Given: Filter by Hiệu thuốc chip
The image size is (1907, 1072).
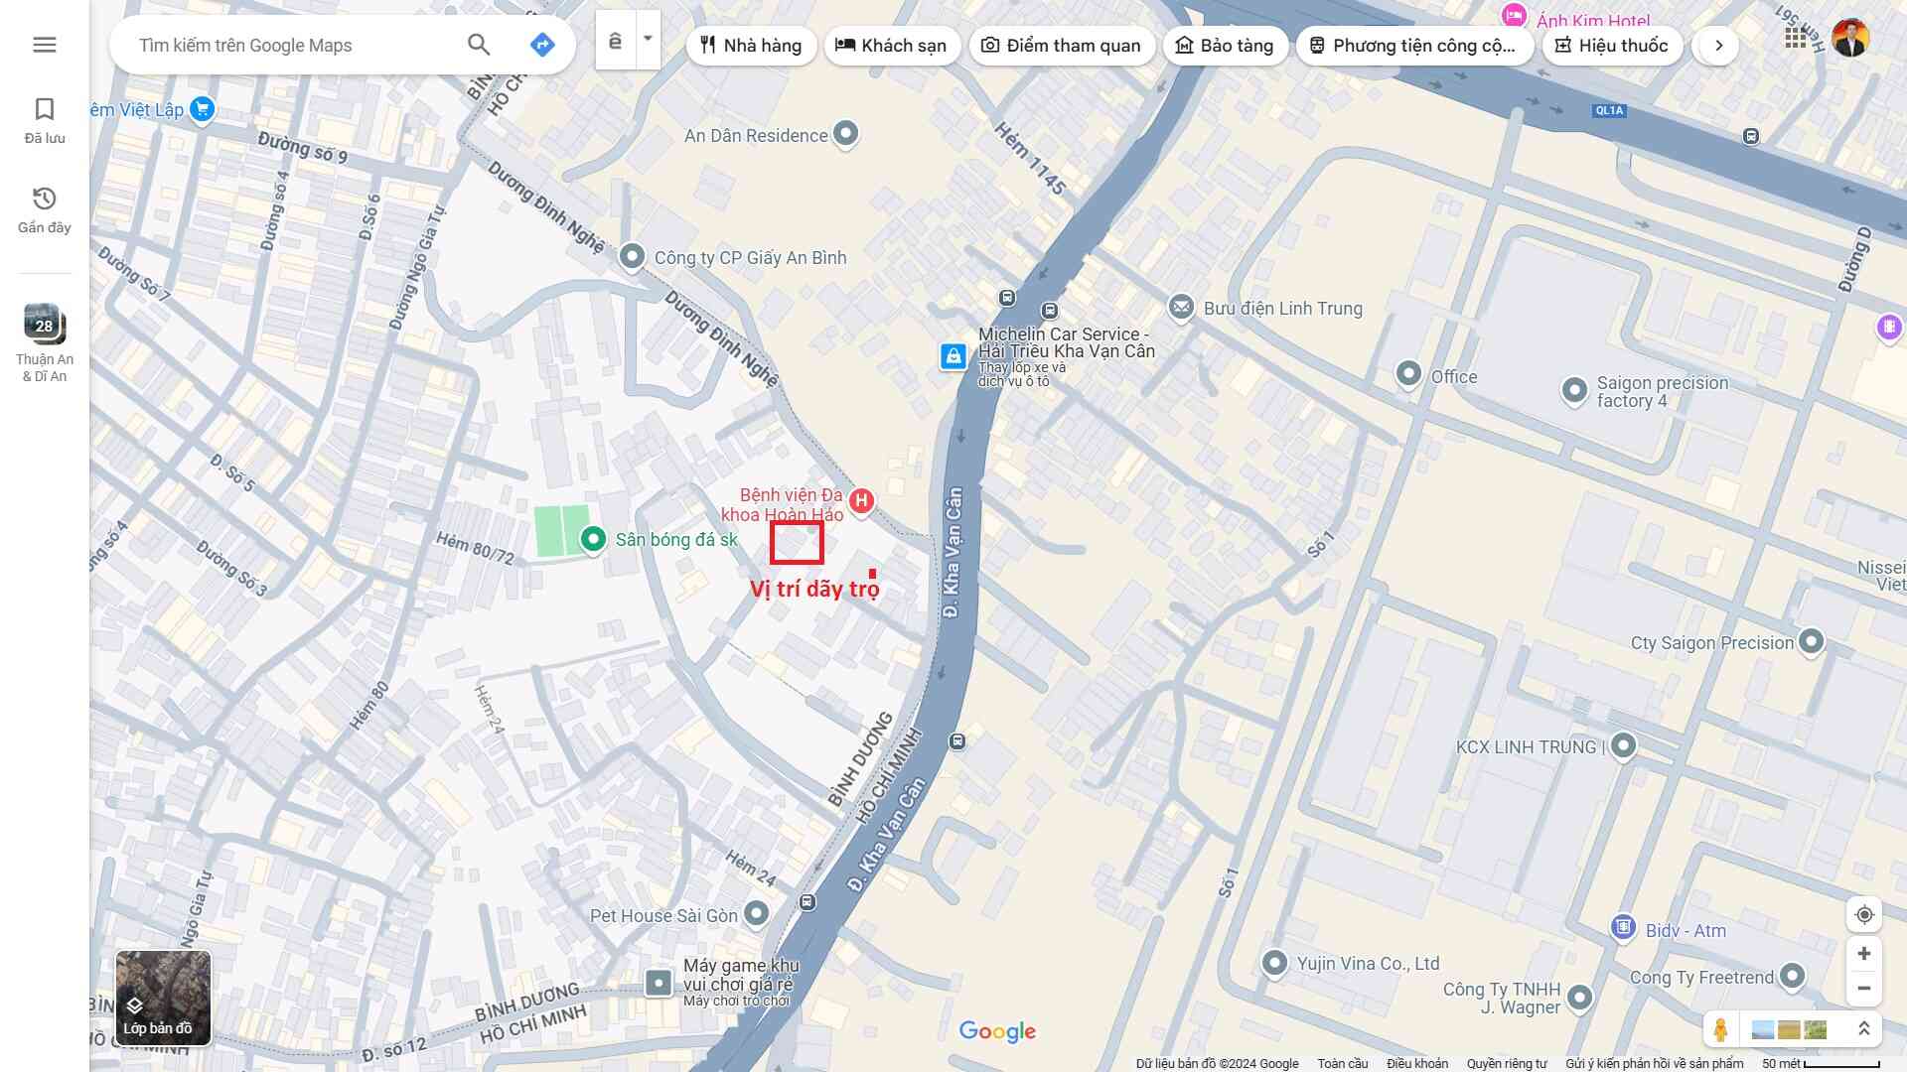Looking at the screenshot, I should point(1611,46).
